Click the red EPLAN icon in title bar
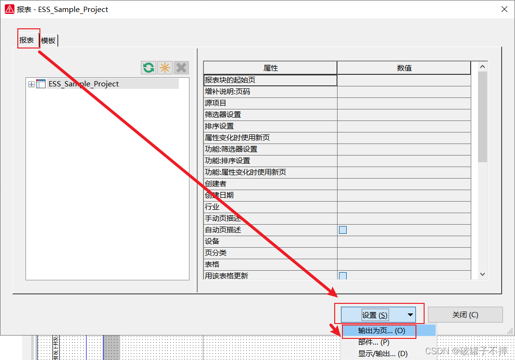This screenshot has height=360, width=515. [x=9, y=9]
